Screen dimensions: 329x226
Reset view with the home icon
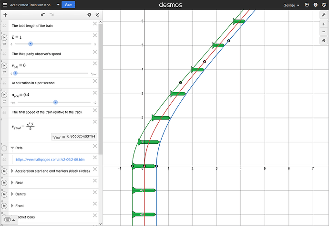324,40
